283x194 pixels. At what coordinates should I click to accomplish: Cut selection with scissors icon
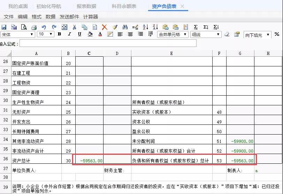(x=74, y=27)
